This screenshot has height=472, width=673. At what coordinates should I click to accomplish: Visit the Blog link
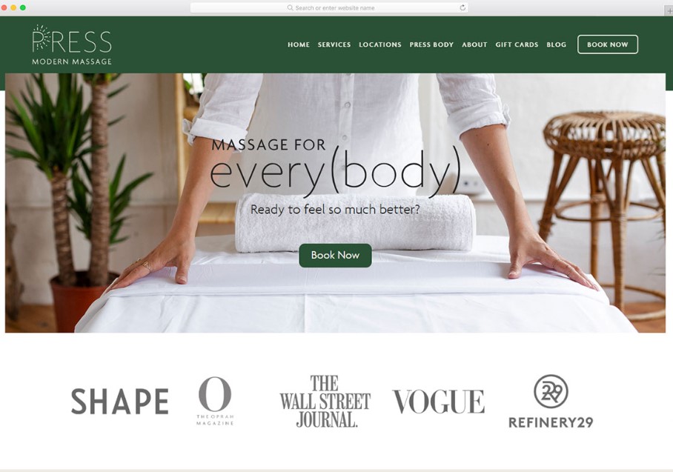[x=556, y=44]
